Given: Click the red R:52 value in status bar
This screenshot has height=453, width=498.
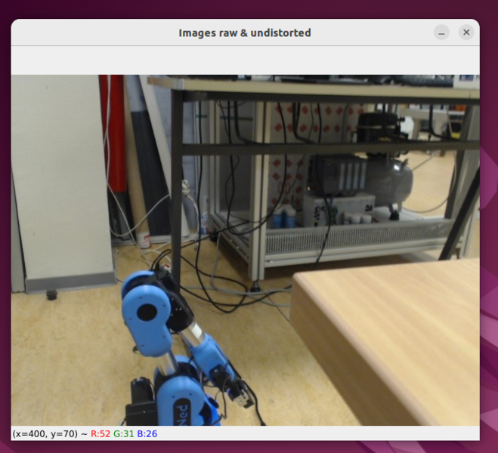Looking at the screenshot, I should (101, 433).
